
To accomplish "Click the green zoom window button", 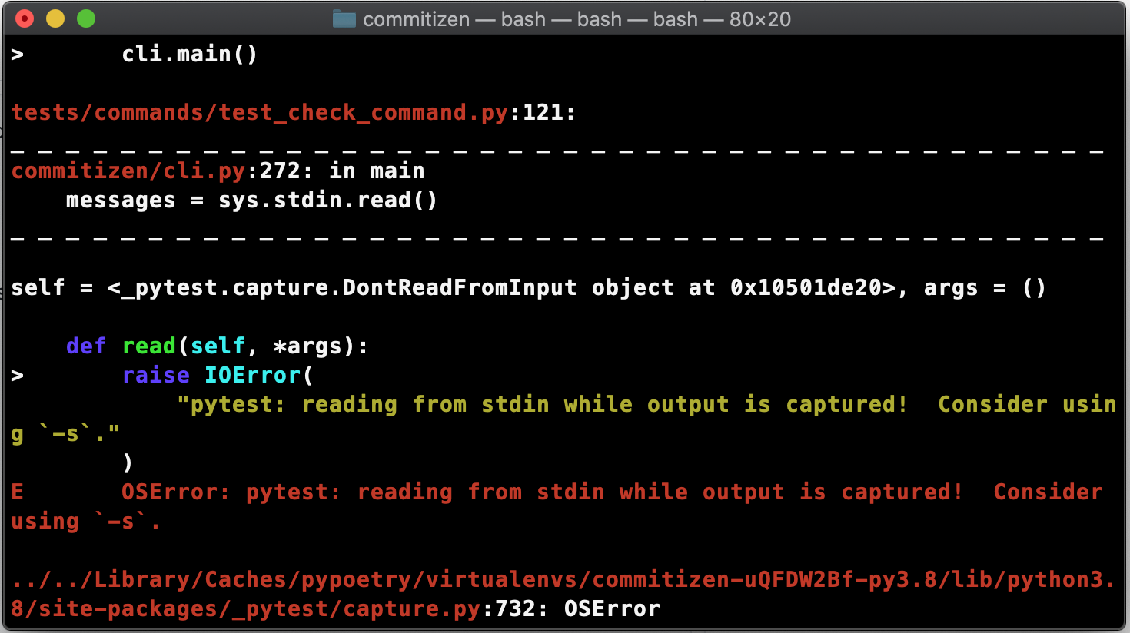I will tap(86, 18).
